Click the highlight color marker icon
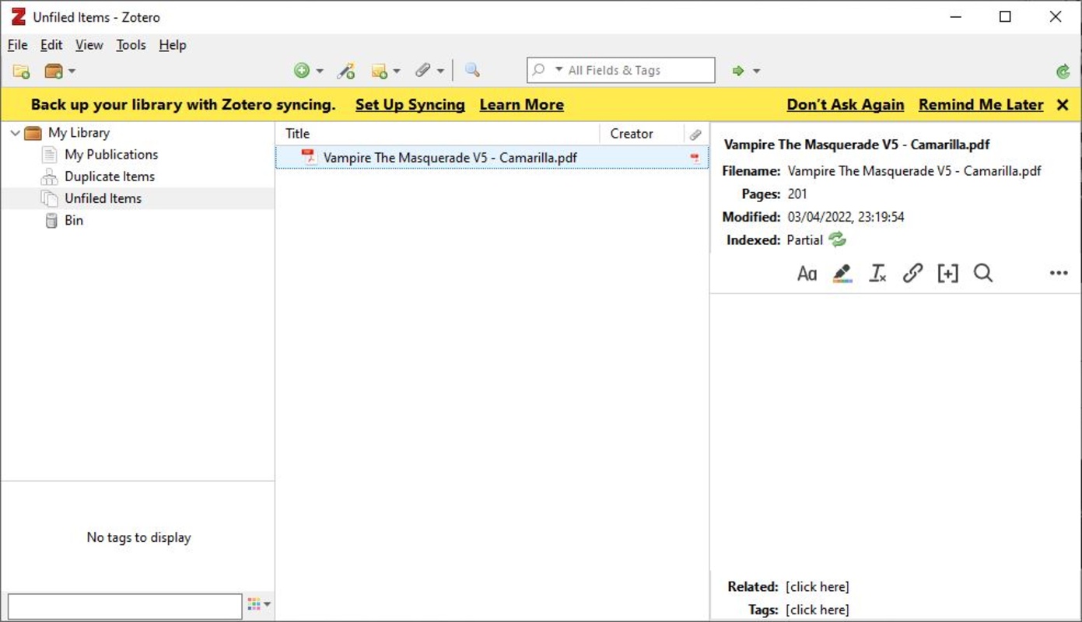 point(842,274)
